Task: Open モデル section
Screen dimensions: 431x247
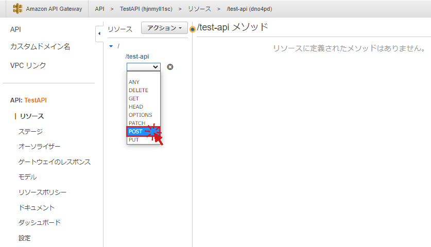Action: (x=27, y=177)
